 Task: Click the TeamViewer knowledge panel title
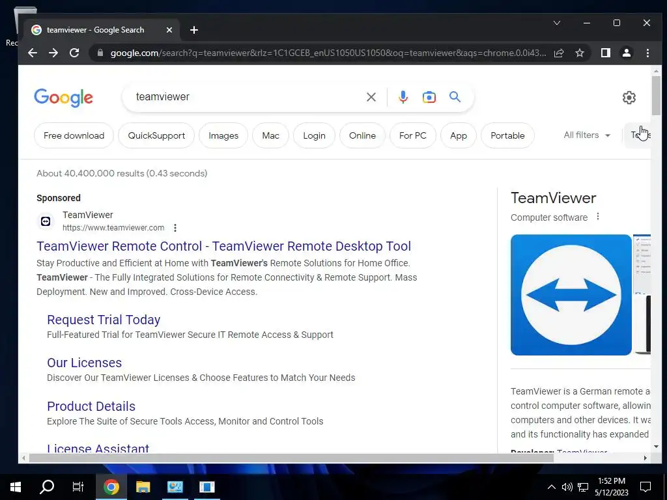point(554,198)
